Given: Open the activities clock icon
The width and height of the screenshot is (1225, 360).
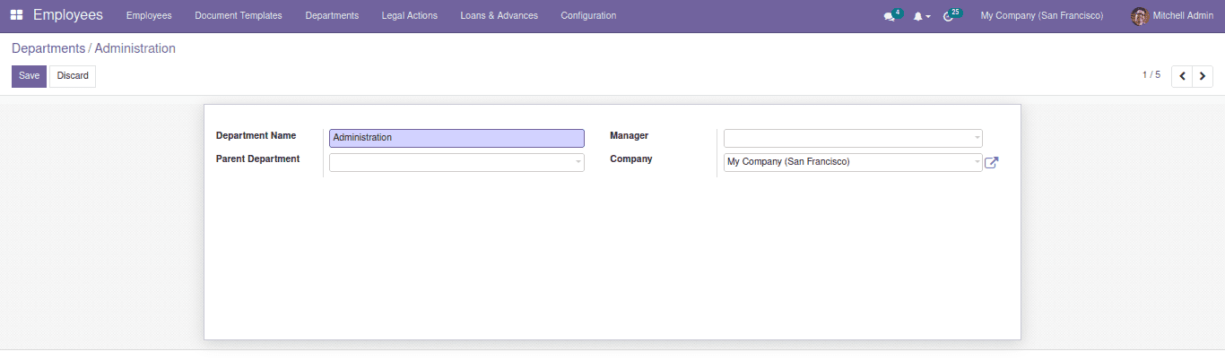Looking at the screenshot, I should pos(949,16).
